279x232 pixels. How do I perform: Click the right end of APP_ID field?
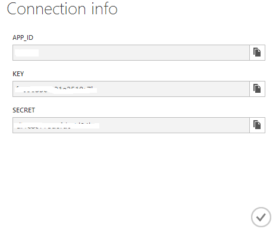244,52
